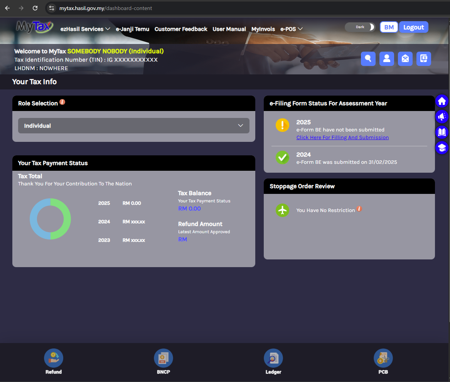The image size is (450, 382).
Task: Click the 2023 RM xxx.xx tax row
Action: [x=121, y=240]
